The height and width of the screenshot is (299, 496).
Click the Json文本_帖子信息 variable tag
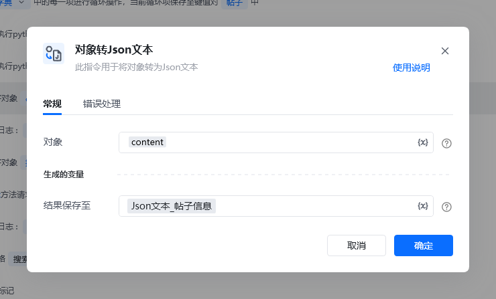[172, 206]
